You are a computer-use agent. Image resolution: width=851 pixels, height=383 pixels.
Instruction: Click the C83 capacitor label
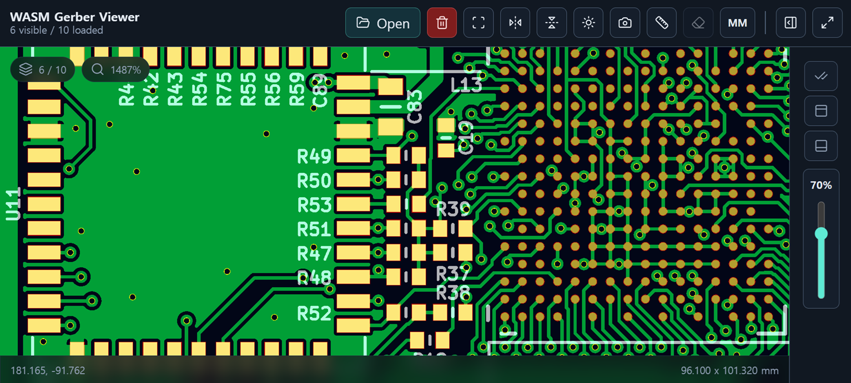[x=415, y=107]
